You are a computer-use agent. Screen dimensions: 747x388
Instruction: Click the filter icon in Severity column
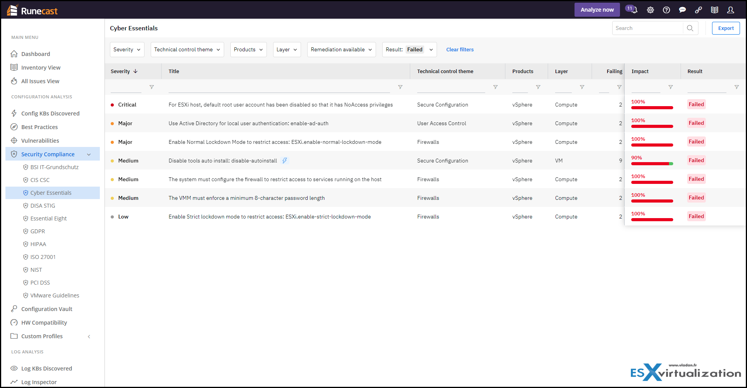[x=151, y=87]
